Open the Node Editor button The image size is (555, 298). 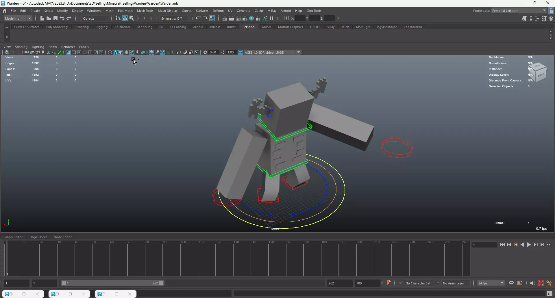click(63, 237)
